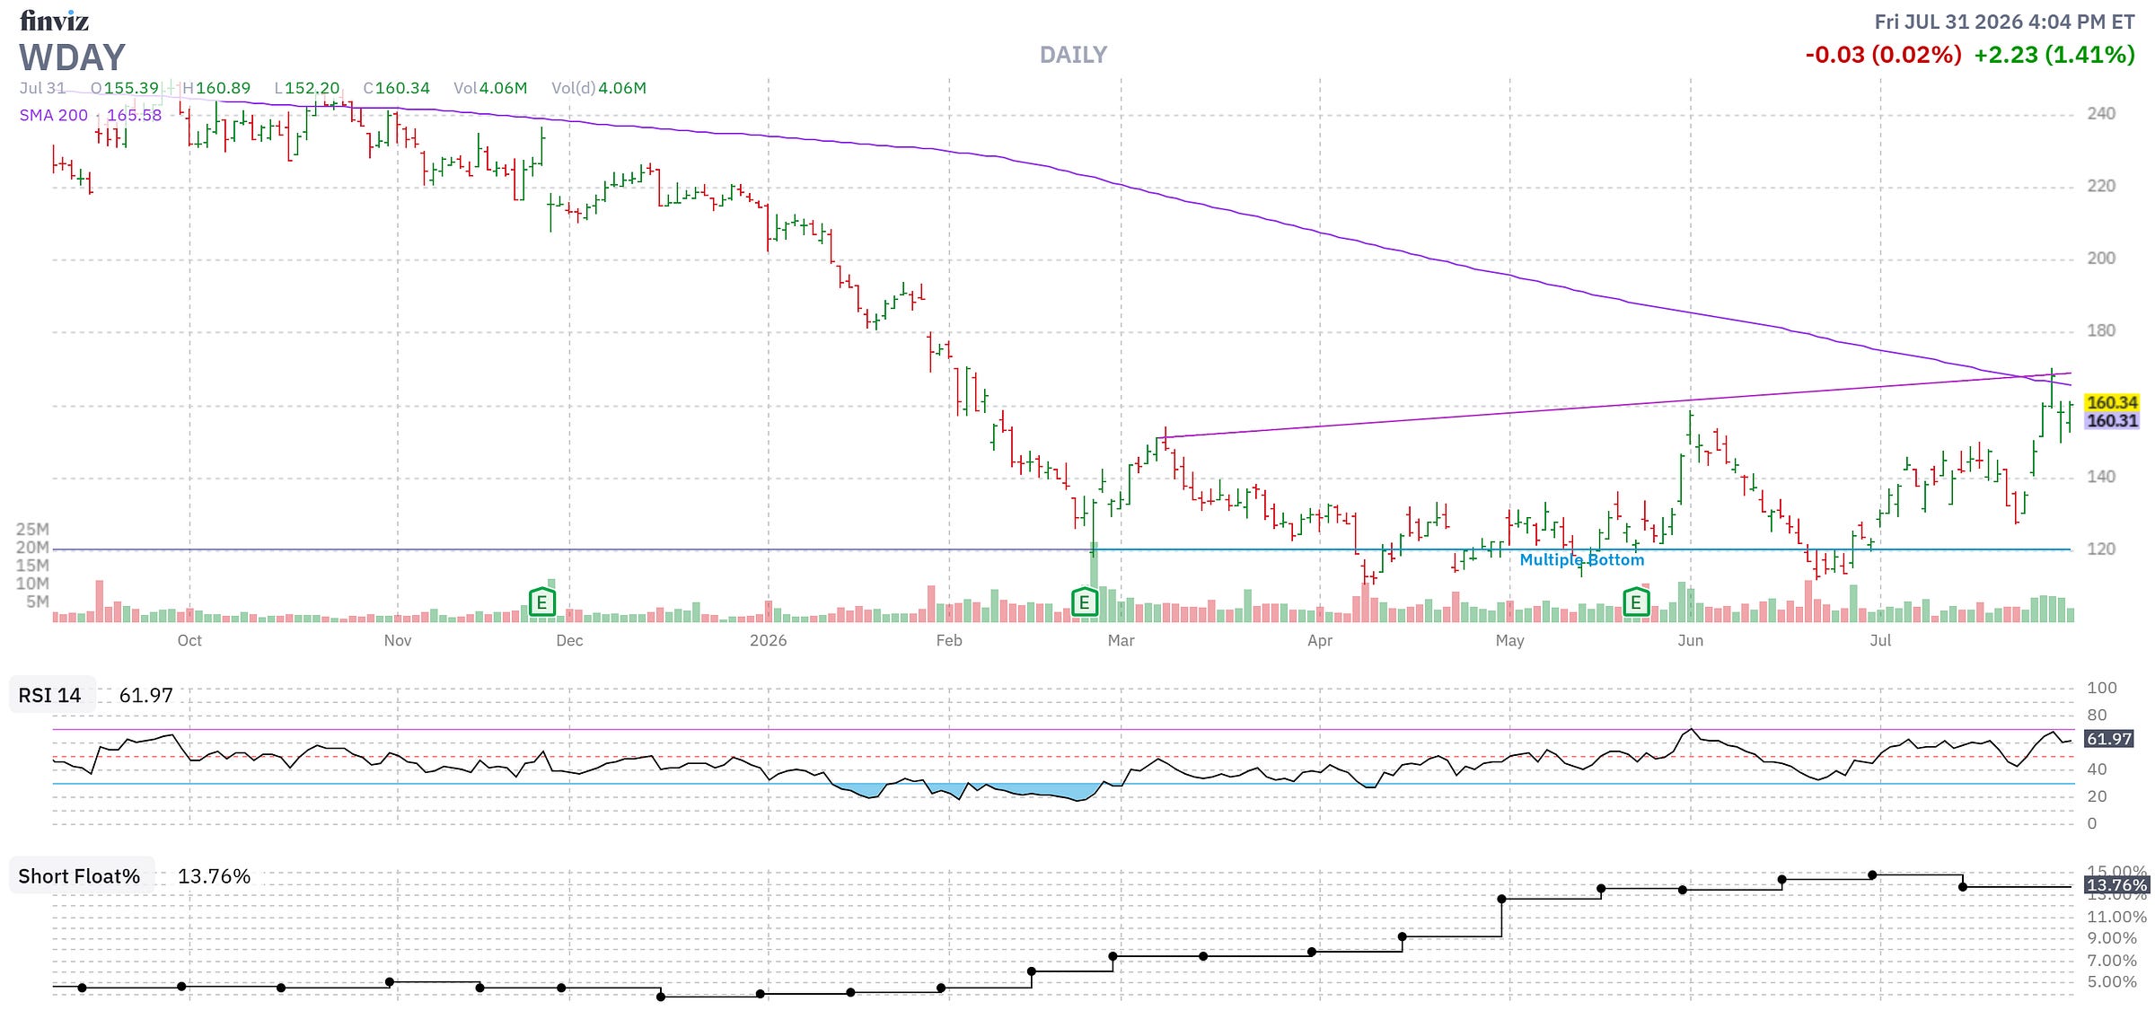Click the May month axis label

(x=1510, y=640)
